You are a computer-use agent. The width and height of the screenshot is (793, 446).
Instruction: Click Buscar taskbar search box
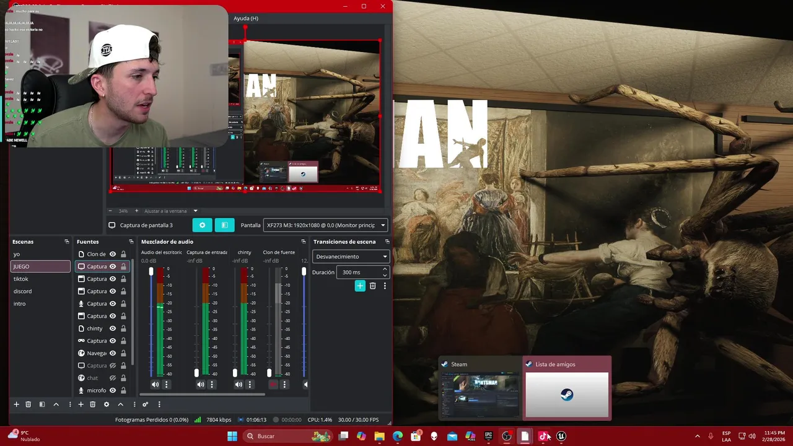[x=287, y=436]
